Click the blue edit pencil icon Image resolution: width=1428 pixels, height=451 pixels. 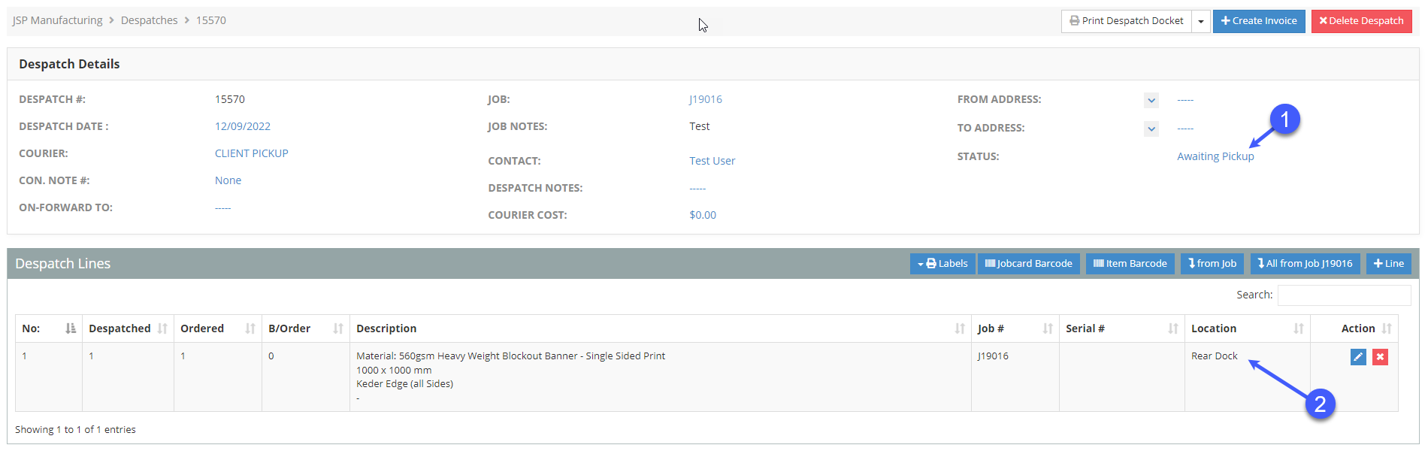[1357, 357]
